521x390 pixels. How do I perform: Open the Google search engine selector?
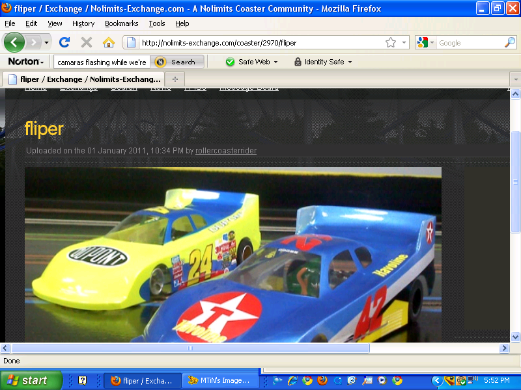(x=426, y=42)
